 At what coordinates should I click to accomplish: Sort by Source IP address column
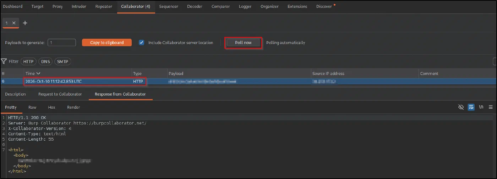[365, 74]
